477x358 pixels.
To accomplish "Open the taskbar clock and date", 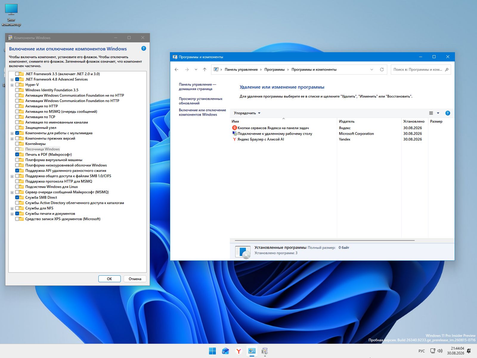I will coord(456,351).
